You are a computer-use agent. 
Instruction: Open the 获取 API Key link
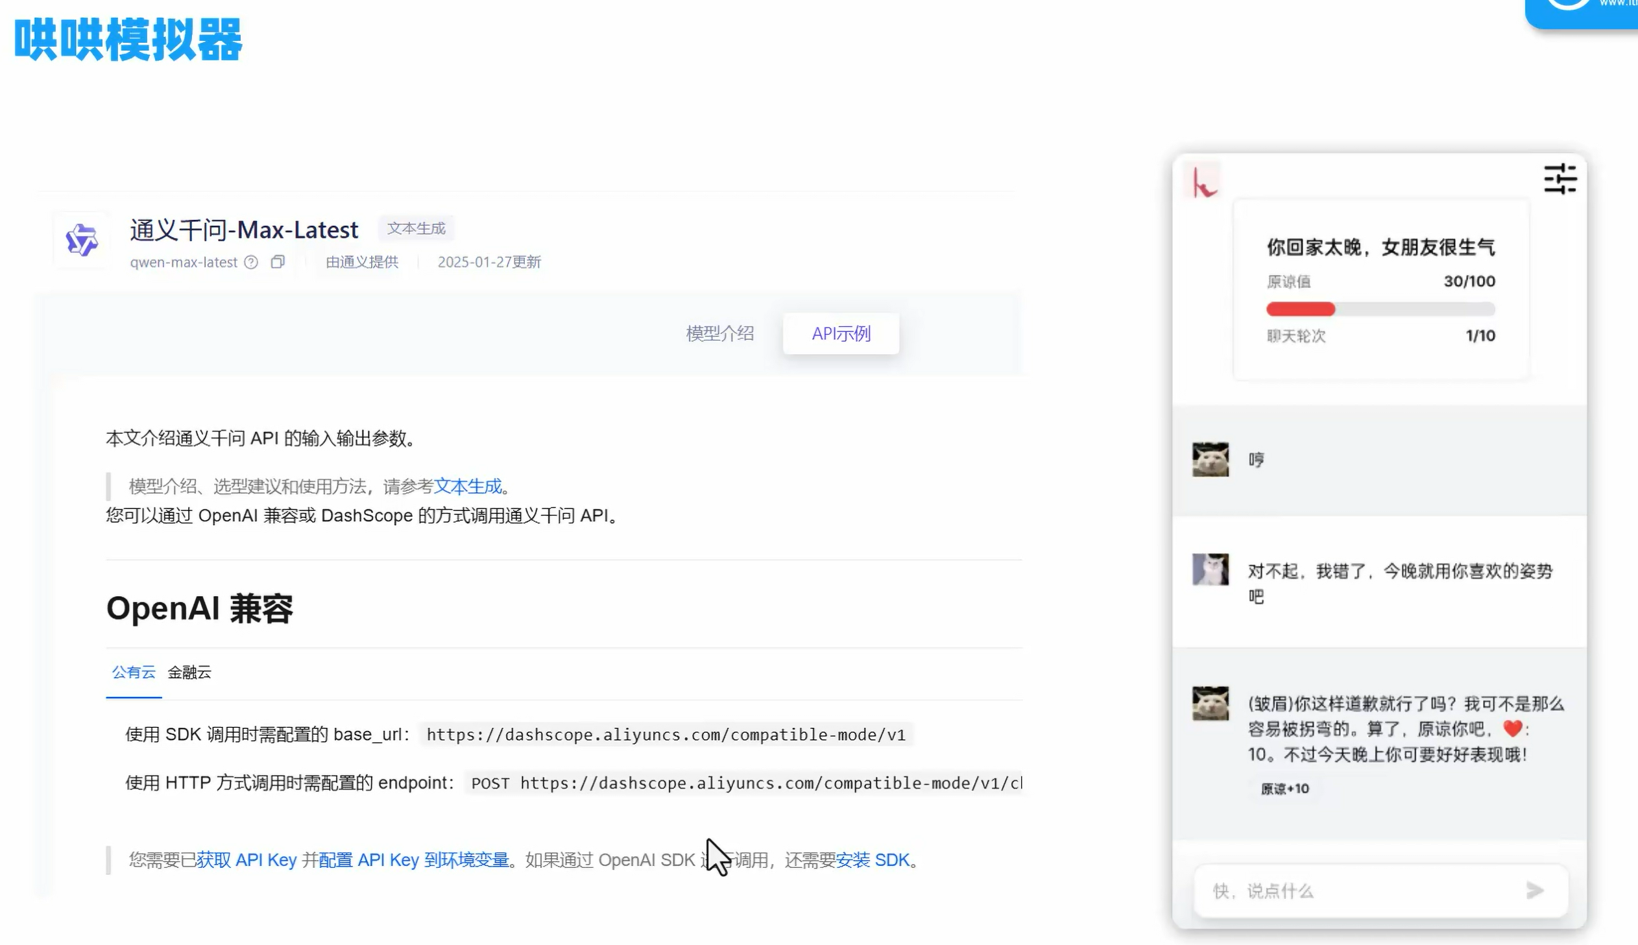click(x=247, y=859)
